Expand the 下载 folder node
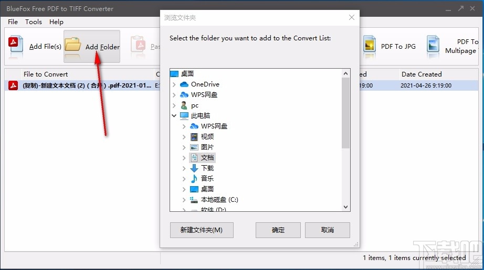The width and height of the screenshot is (484, 270). 184,168
